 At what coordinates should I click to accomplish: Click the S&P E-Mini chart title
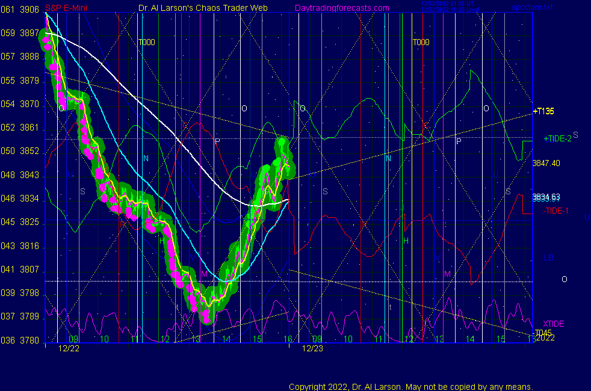(66, 8)
